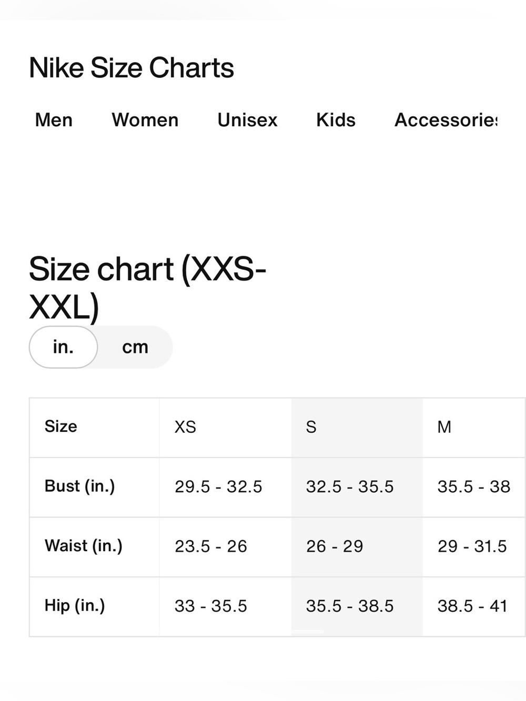Click the XS hip value 33 - 35.5
526x701 pixels.
[211, 606]
